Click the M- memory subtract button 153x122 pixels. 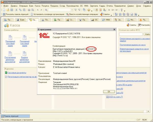coord(117,10)
